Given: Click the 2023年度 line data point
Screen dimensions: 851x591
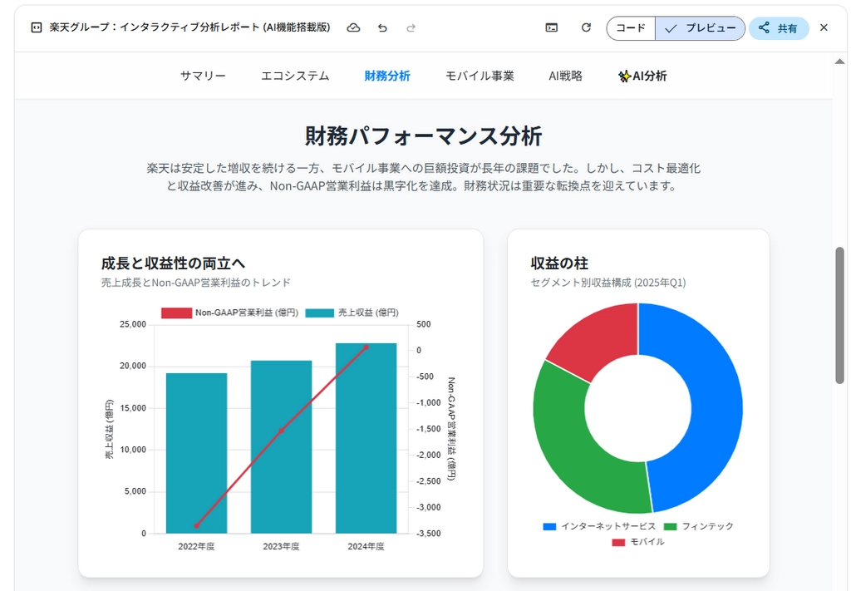Looking at the screenshot, I should click(281, 431).
